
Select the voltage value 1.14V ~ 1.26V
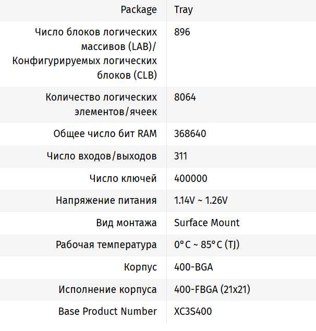201,201
